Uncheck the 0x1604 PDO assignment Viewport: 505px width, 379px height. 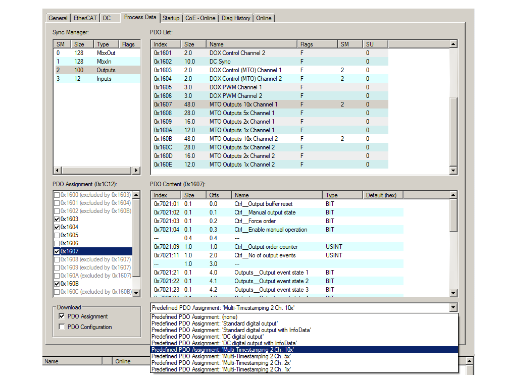click(57, 227)
